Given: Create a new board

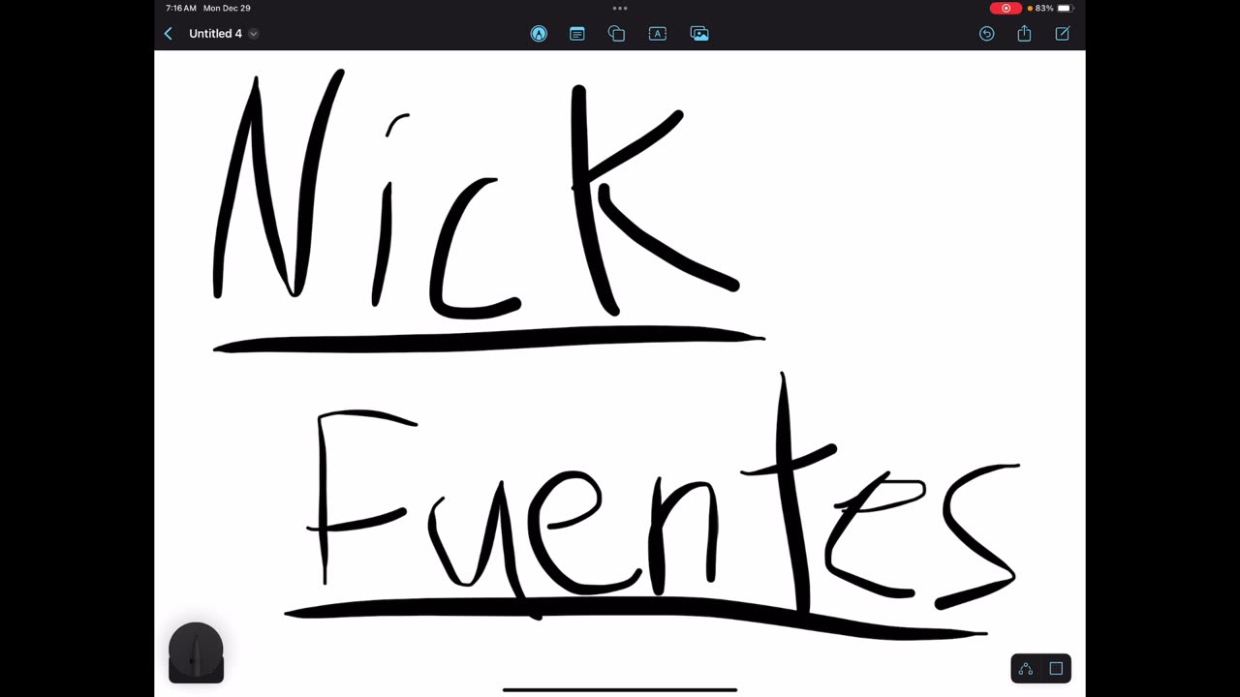Looking at the screenshot, I should 1063,34.
